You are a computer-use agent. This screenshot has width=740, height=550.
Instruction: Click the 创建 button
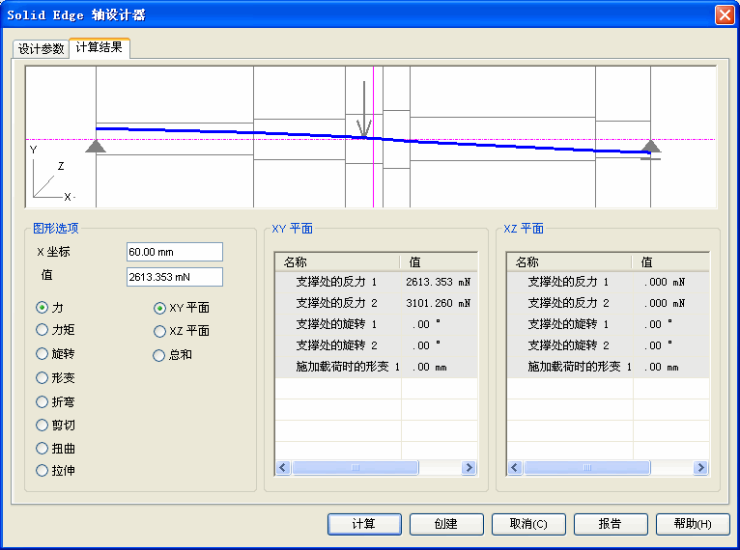point(445,524)
